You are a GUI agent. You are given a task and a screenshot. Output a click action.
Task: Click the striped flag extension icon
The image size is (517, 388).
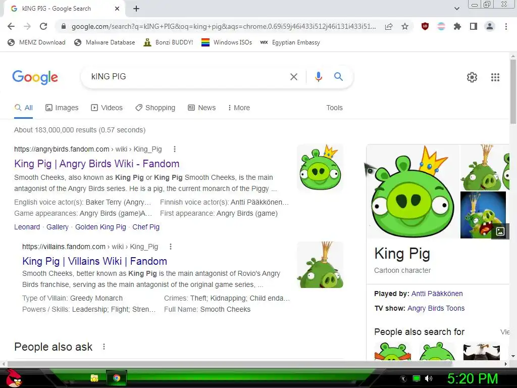[441, 26]
